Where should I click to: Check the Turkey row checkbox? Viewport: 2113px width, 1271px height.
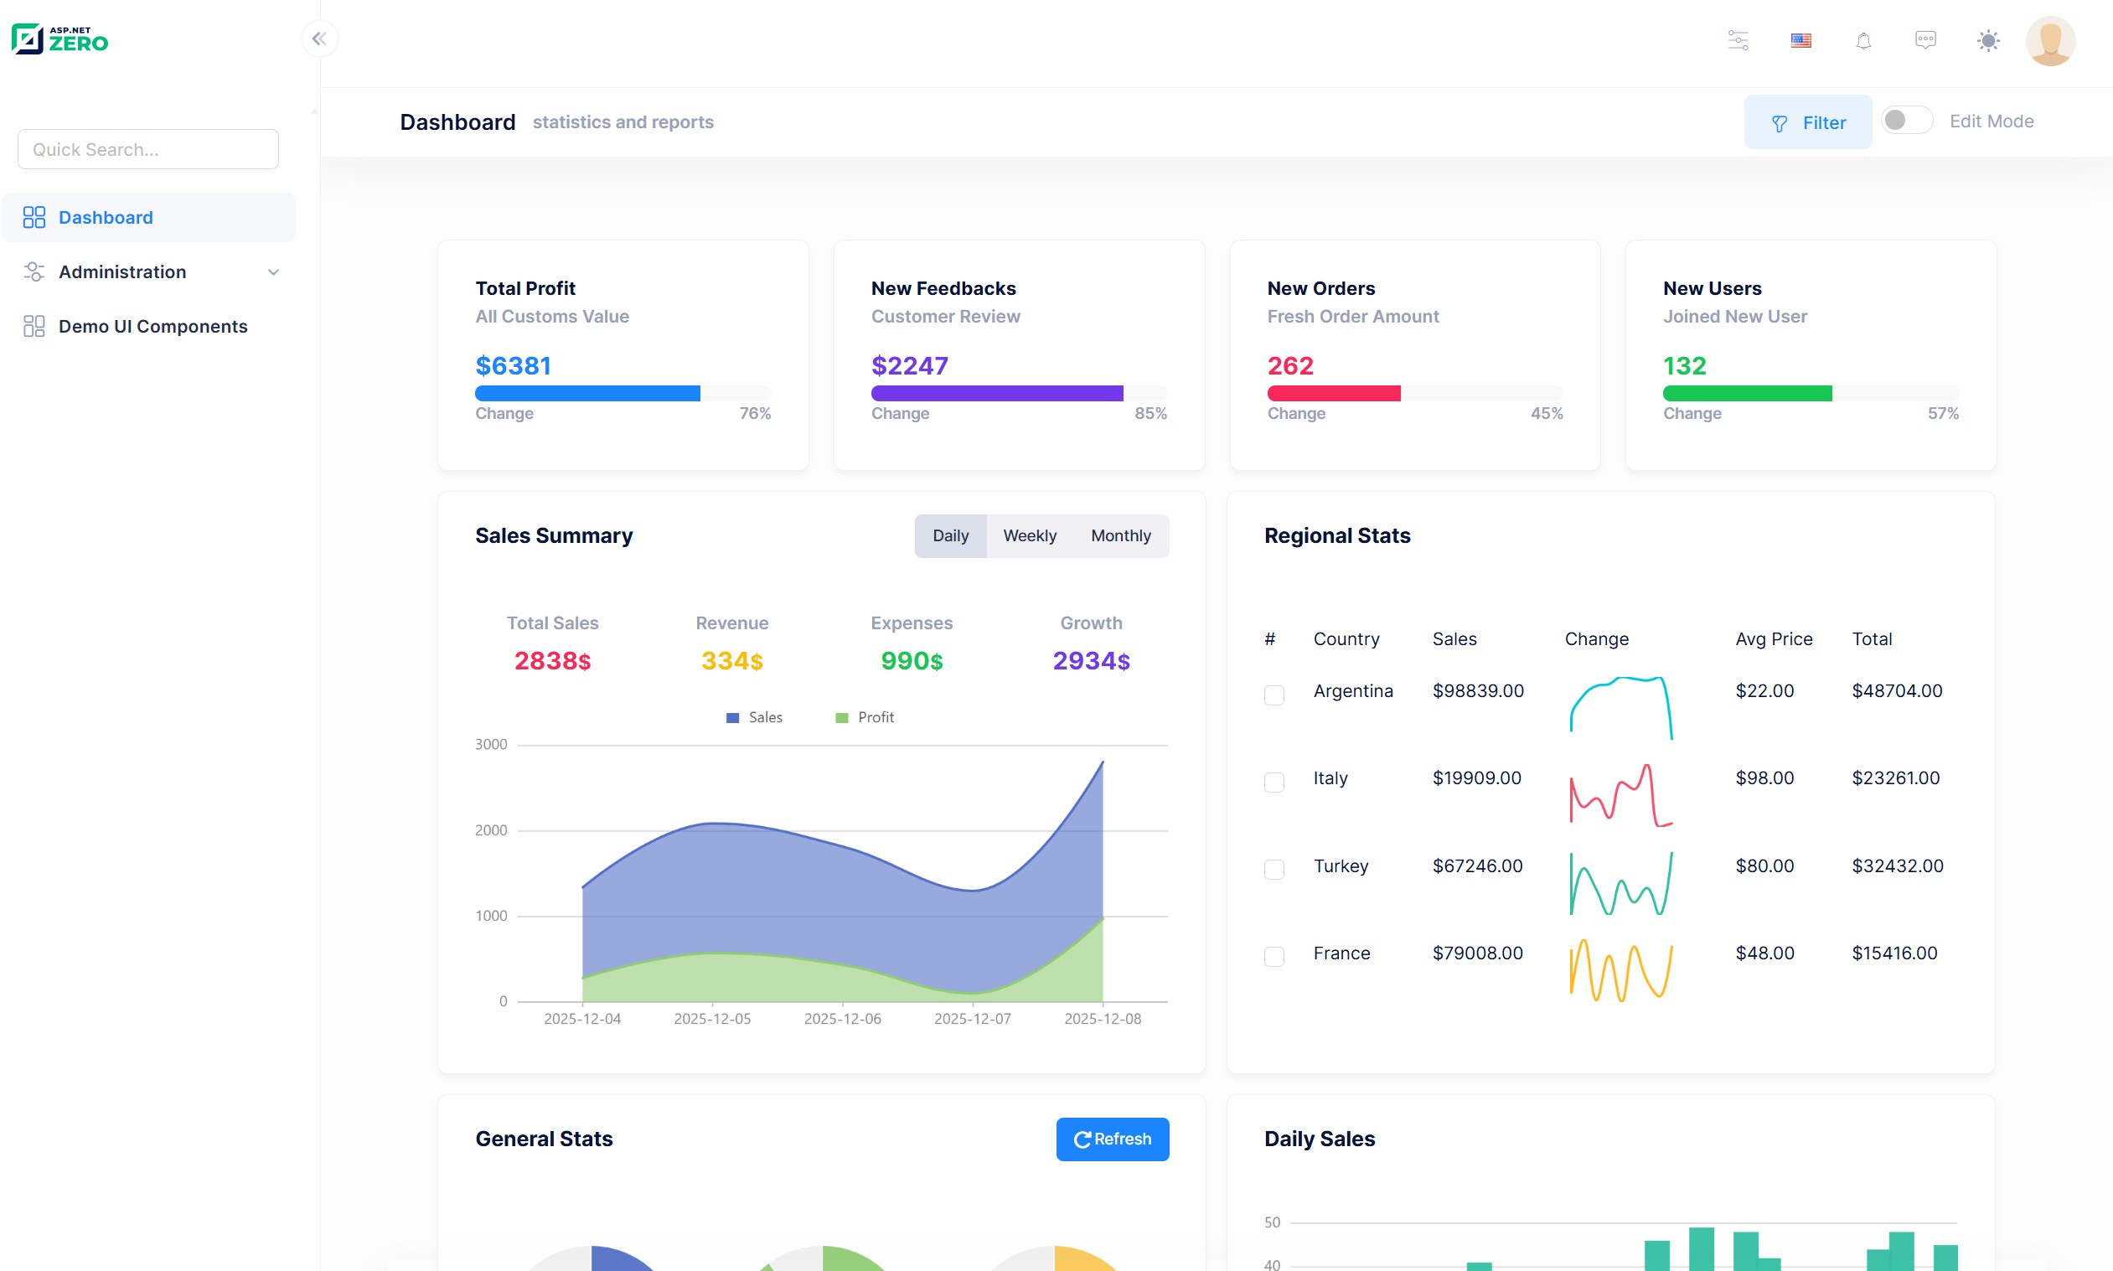coord(1273,870)
